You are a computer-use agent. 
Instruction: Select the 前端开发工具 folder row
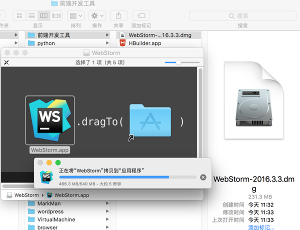[x=67, y=35]
